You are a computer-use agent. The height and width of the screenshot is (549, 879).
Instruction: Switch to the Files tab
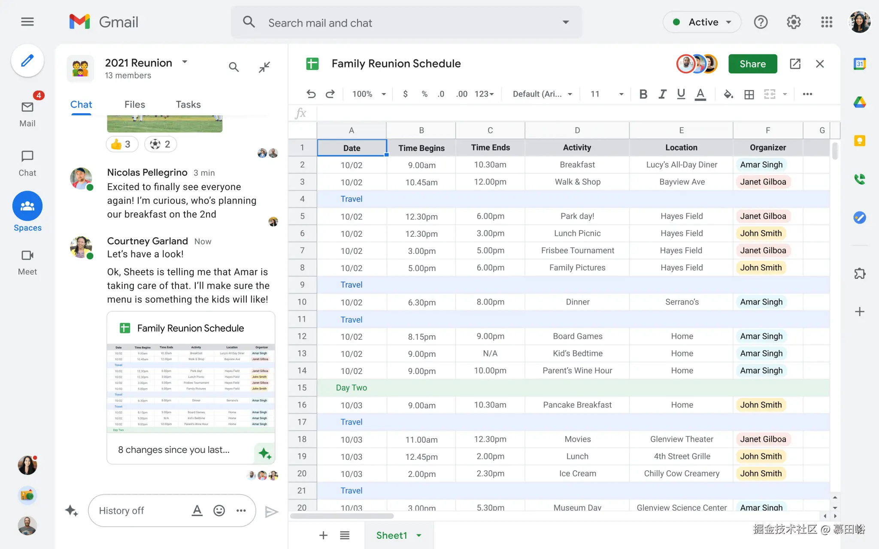[135, 104]
